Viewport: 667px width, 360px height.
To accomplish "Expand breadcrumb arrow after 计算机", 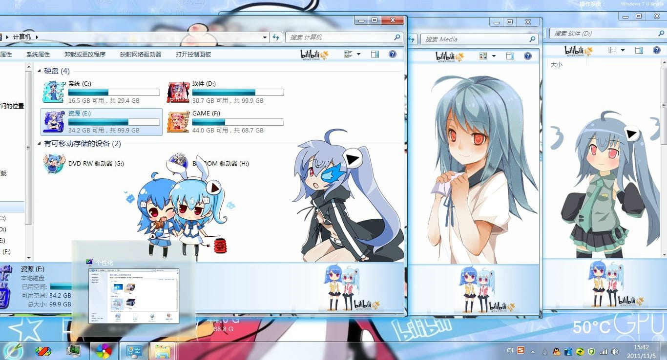I will click(37, 37).
